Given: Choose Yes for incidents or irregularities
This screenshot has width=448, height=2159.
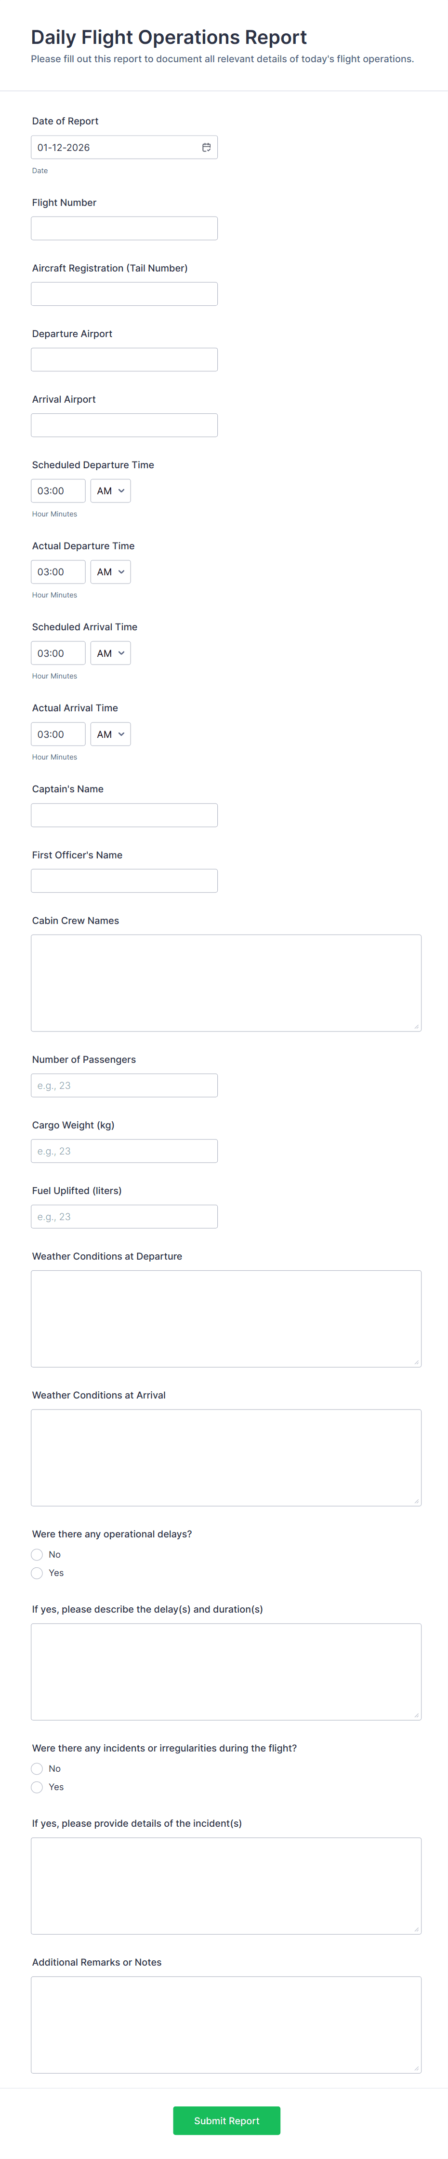Looking at the screenshot, I should pyautogui.click(x=37, y=1787).
